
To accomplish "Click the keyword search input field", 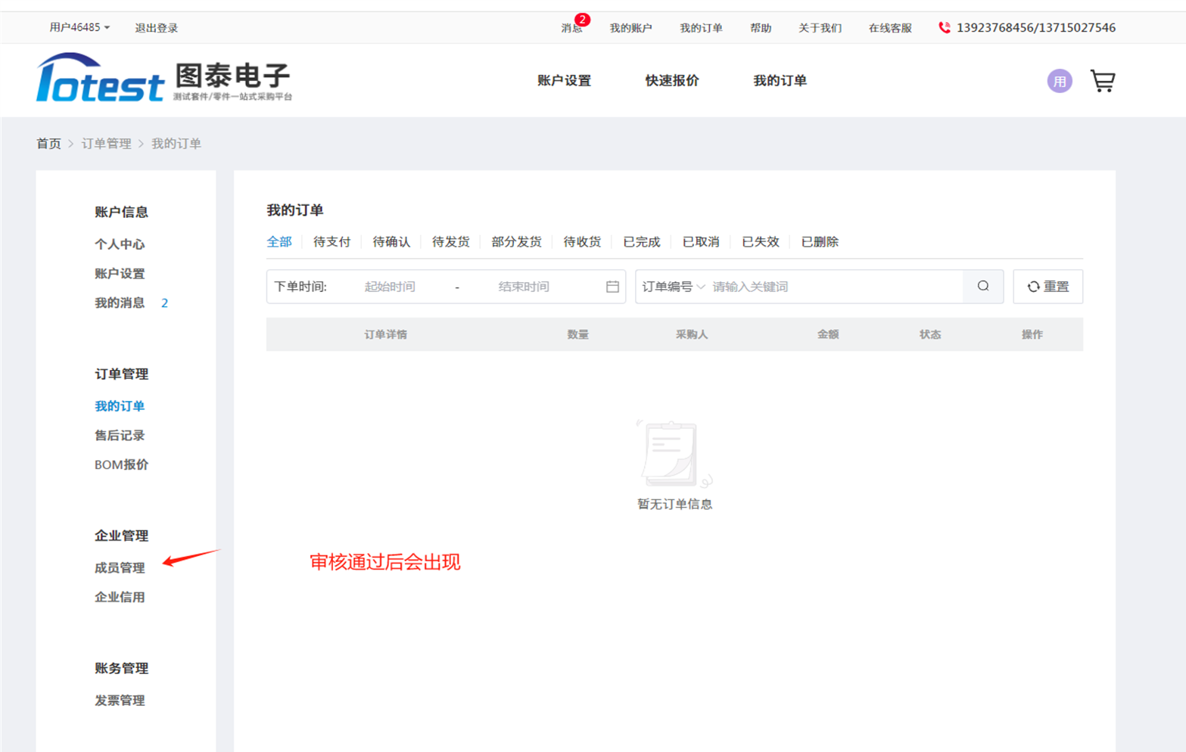I will click(833, 287).
